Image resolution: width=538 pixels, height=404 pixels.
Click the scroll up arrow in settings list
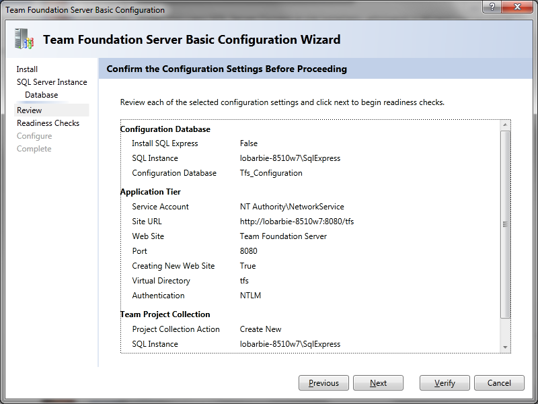[505, 125]
